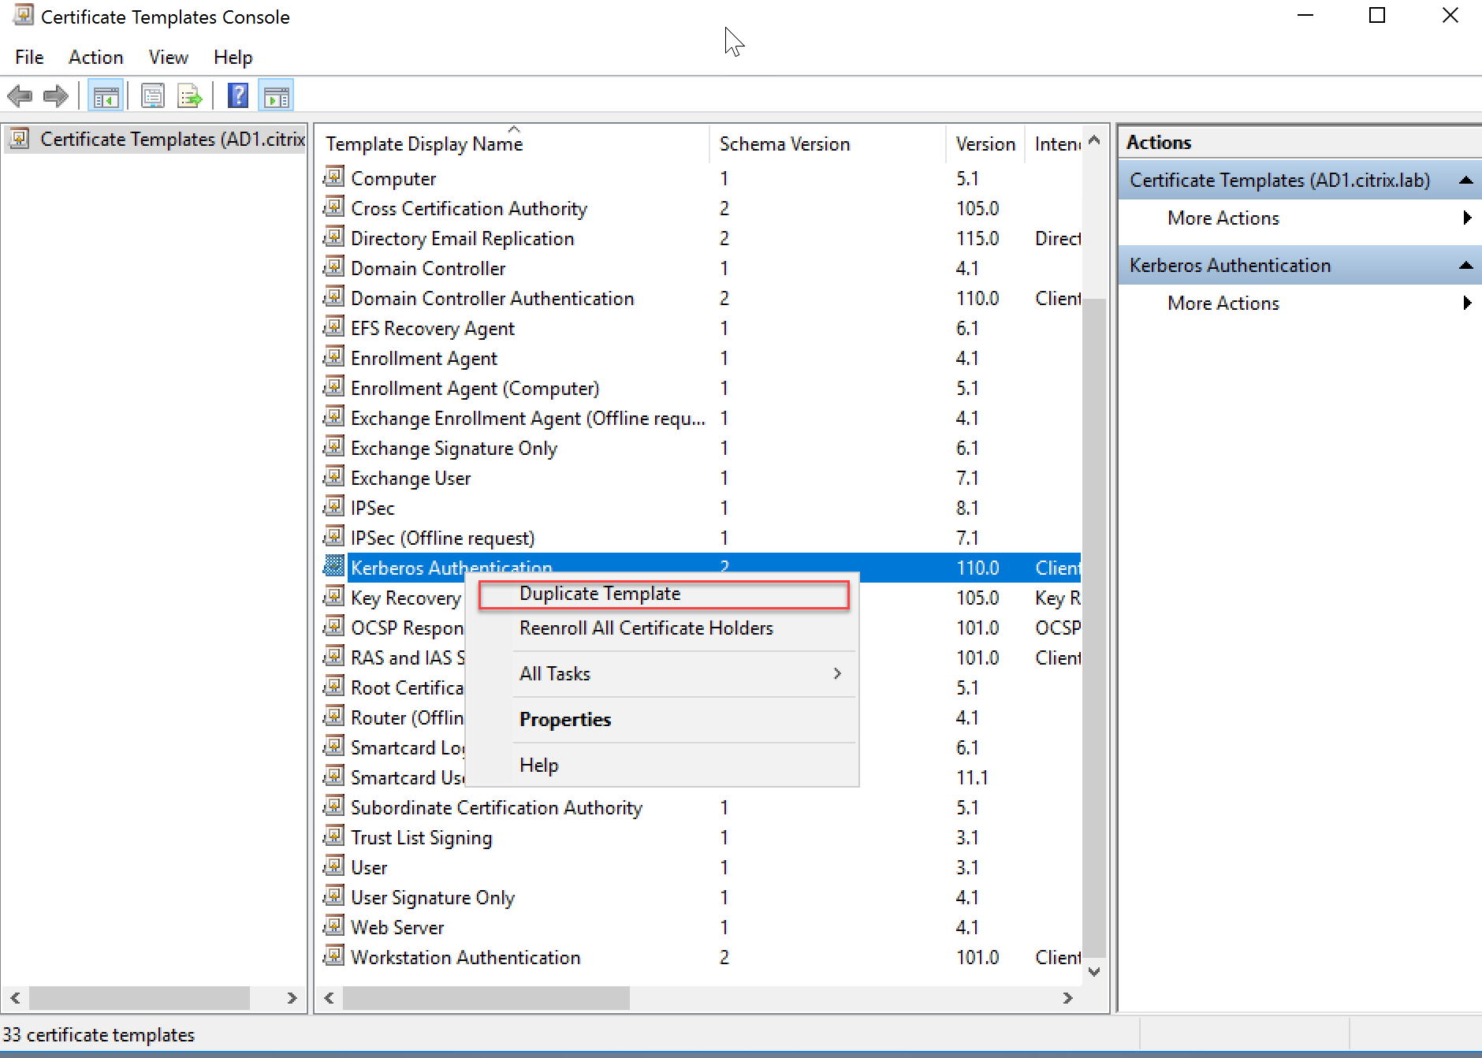Screen dimensions: 1482x1058
Task: Click the template list horizontal scrollbar
Action: click(x=486, y=998)
